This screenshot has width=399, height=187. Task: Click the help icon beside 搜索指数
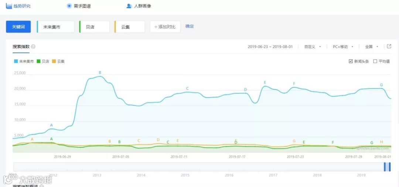(33, 47)
